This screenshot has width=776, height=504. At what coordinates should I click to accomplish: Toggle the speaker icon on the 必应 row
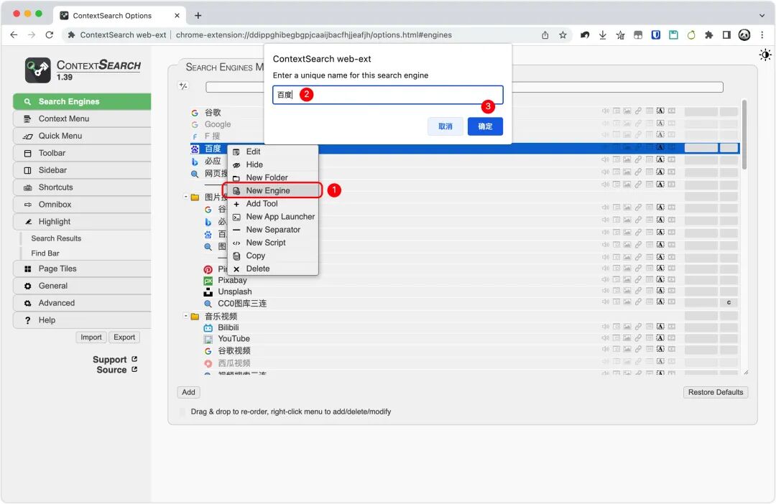605,159
